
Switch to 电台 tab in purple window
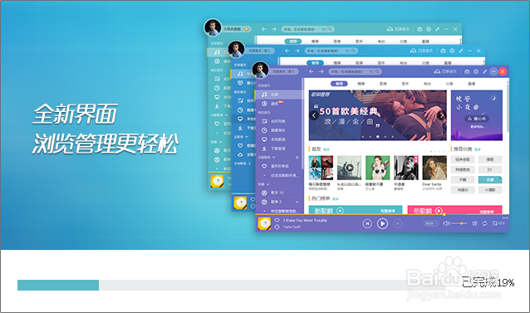(x=427, y=84)
